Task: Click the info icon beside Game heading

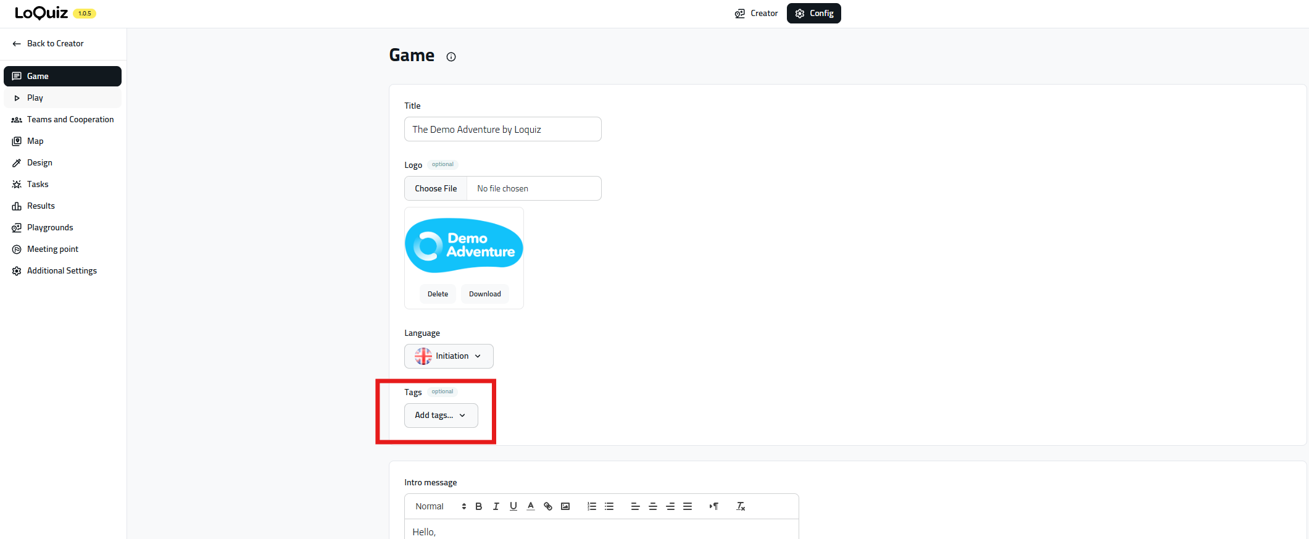Action: 451,57
